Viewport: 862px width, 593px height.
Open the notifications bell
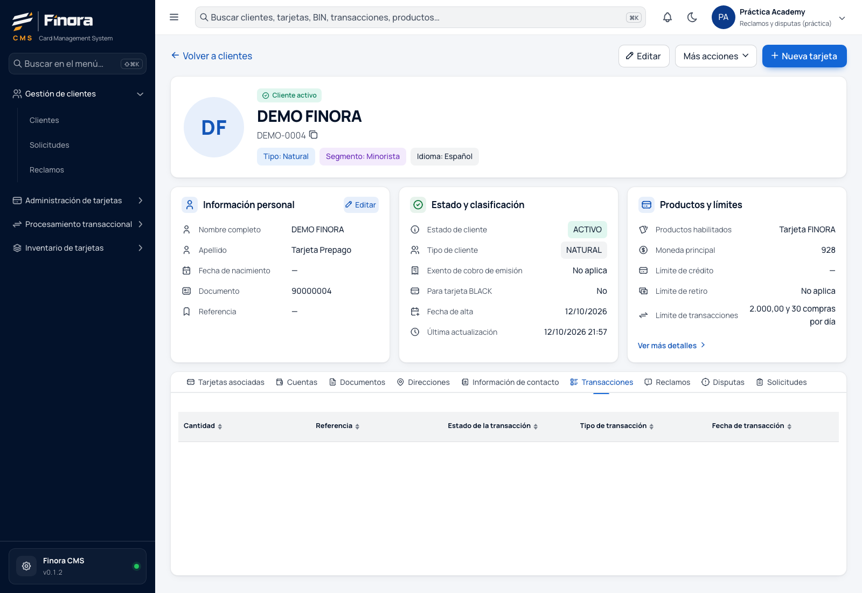coord(668,17)
